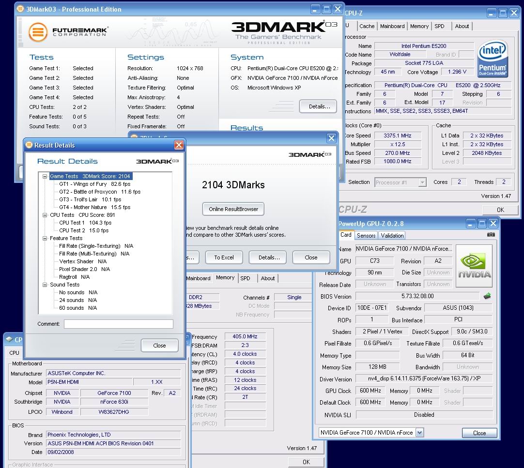Screen dimensions: 524x468
Task: Select GT4 Mother Nature result row
Action: click(x=94, y=207)
